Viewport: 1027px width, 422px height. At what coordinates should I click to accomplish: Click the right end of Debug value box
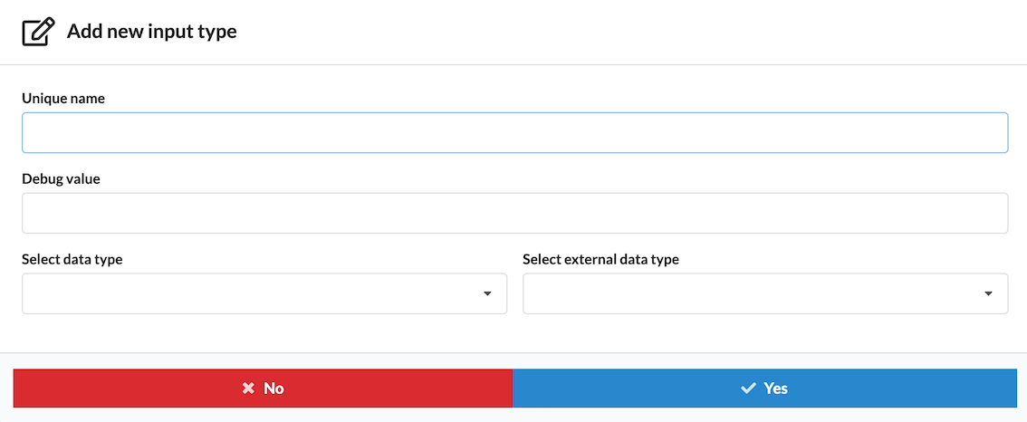tap(994, 213)
